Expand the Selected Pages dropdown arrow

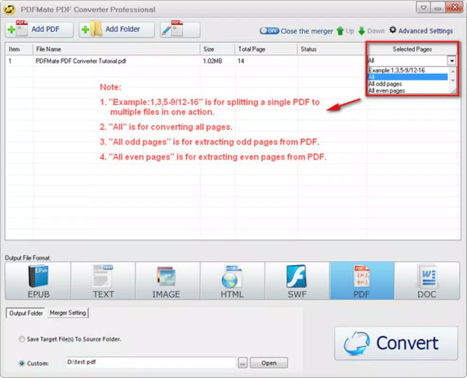point(452,61)
